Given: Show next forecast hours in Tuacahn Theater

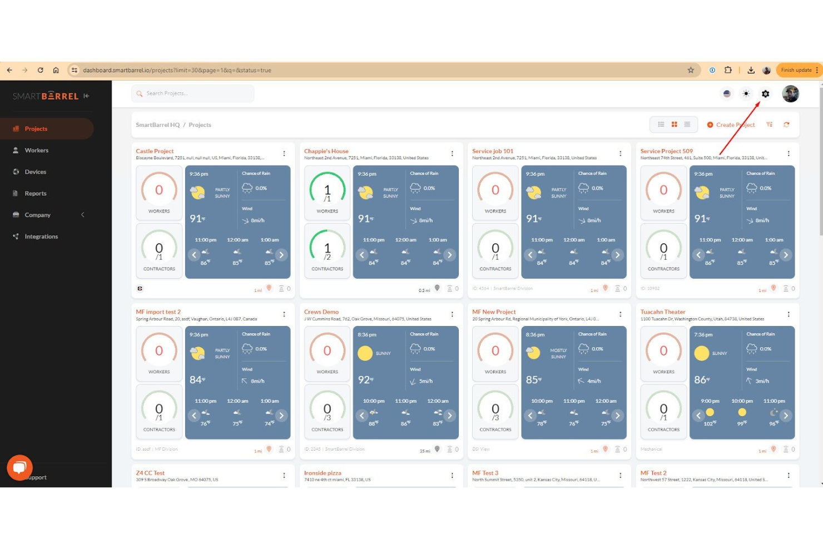Looking at the screenshot, I should point(786,416).
